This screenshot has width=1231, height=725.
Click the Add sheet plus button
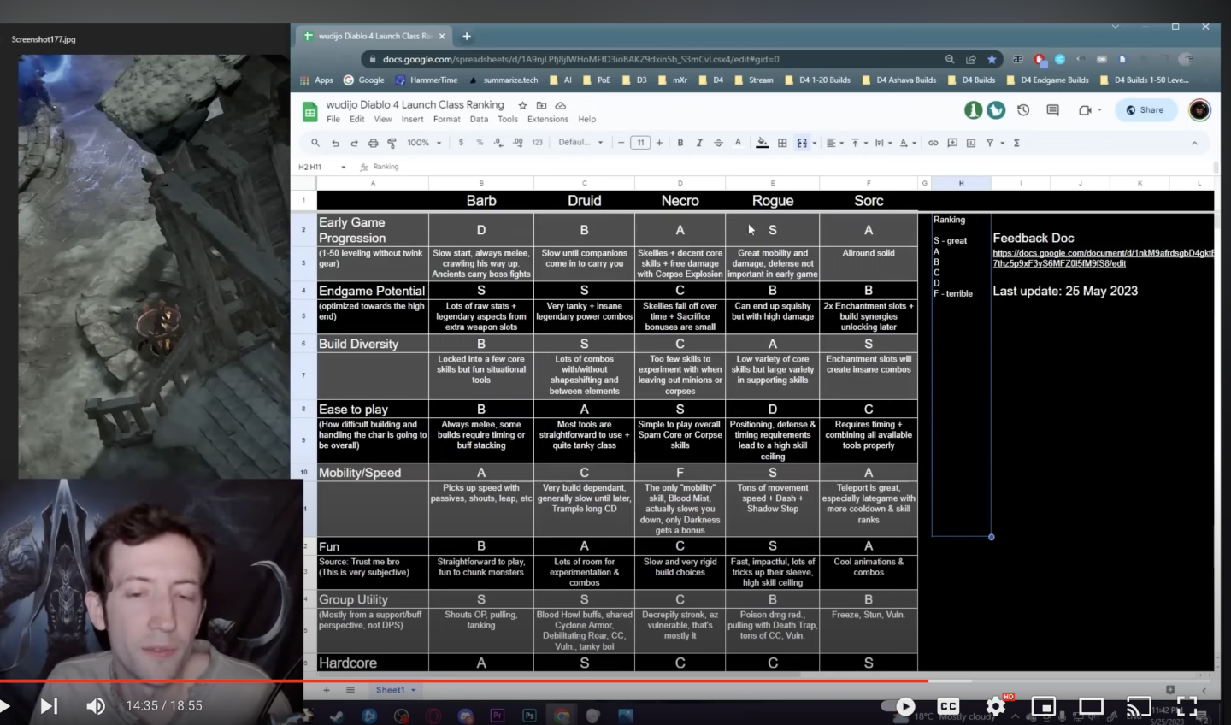click(x=326, y=690)
